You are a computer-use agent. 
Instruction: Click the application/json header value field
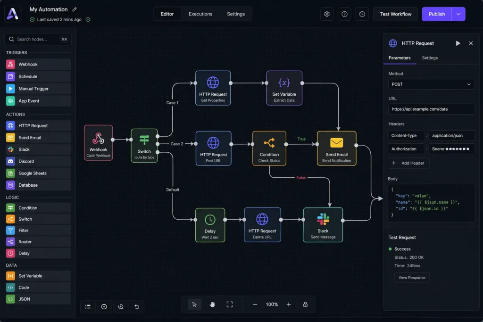(451, 135)
